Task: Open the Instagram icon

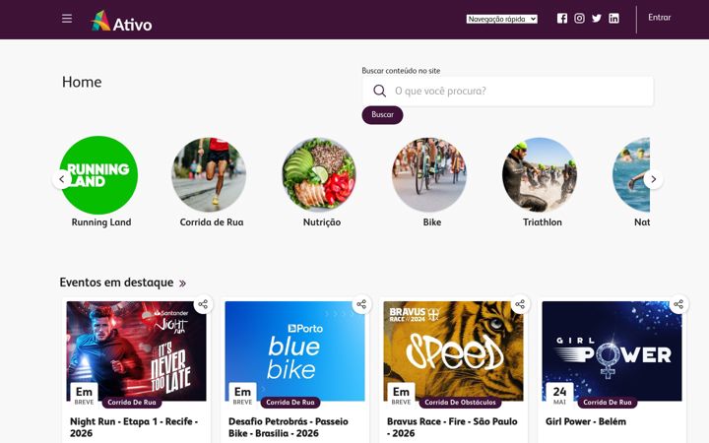Action: (579, 18)
